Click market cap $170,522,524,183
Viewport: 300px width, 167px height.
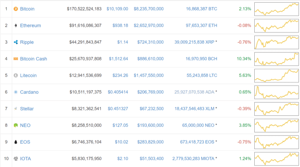click(x=84, y=9)
